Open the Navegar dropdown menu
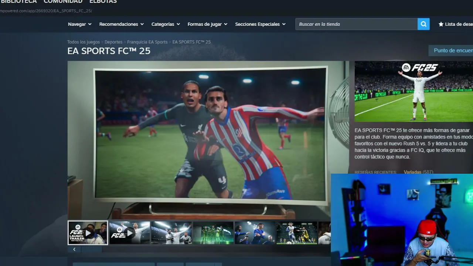Image resolution: width=473 pixels, height=266 pixels. point(80,24)
